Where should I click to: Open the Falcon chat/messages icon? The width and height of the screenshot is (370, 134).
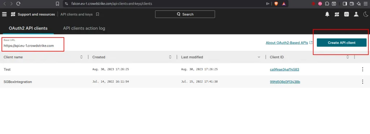coord(337,14)
